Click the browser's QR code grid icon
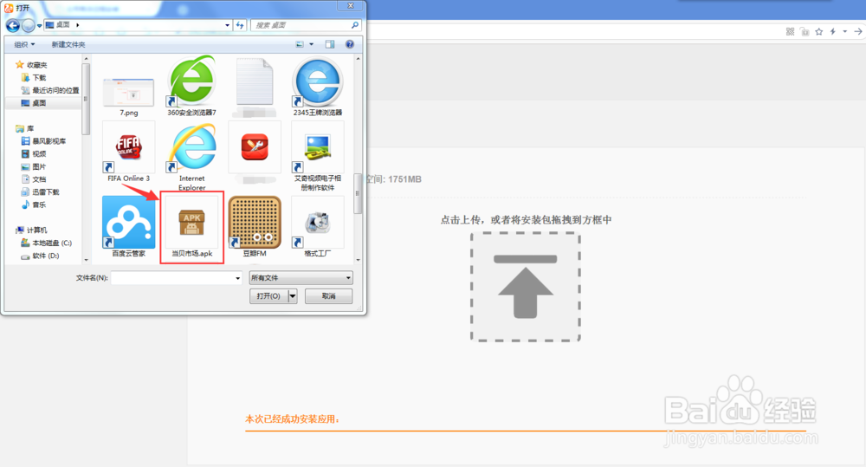This screenshot has width=866, height=467. pos(791,31)
